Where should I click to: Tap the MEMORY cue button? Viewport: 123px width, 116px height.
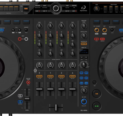click(x=26, y=30)
